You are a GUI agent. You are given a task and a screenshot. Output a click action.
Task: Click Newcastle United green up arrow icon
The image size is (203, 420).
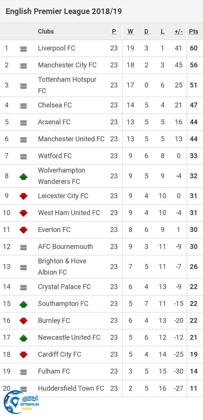pyautogui.click(x=23, y=338)
